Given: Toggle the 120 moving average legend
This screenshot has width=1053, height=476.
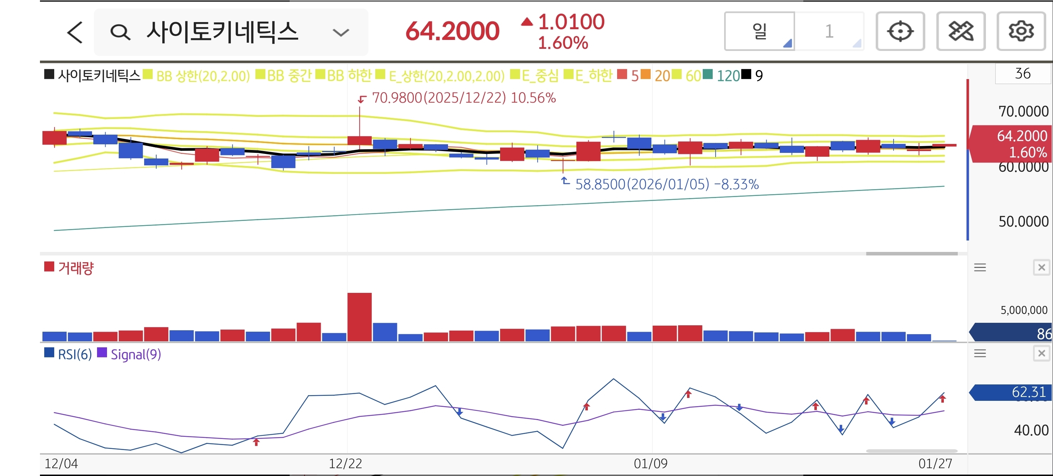Looking at the screenshot, I should [728, 76].
